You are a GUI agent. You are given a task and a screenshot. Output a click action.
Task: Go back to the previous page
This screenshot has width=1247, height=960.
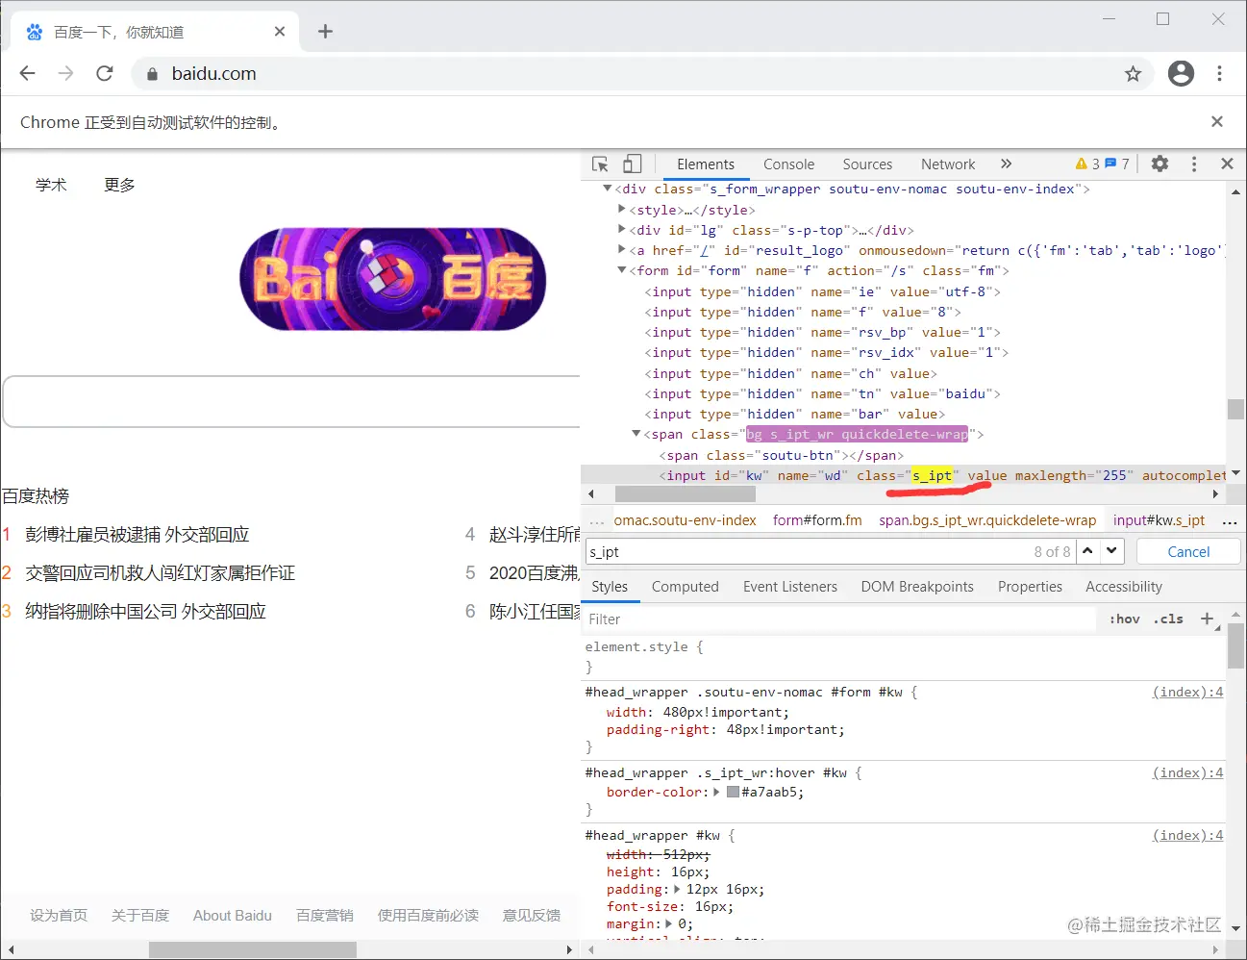tap(27, 73)
